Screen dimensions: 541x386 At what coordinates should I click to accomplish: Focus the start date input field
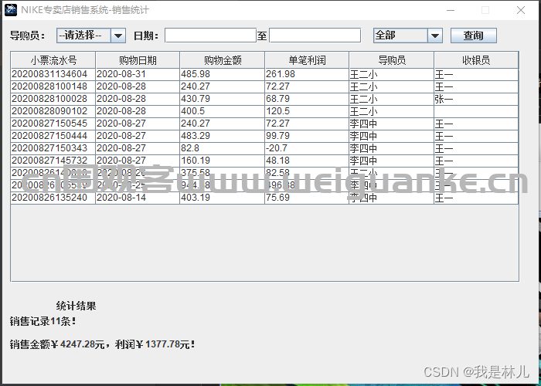point(210,36)
